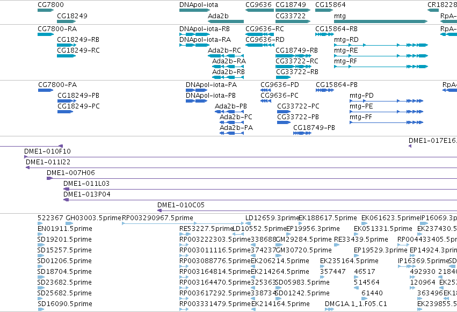This screenshot has width=457, height=312.
Task: Select the mtg-PE protein
Action: tap(386, 112)
